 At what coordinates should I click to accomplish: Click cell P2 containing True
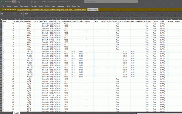119,24
